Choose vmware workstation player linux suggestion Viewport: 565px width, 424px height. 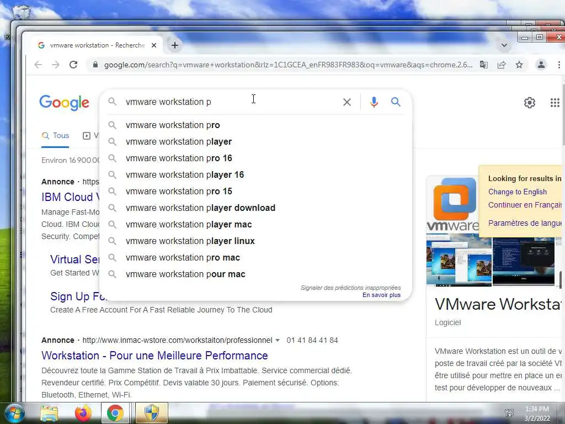tap(256, 241)
